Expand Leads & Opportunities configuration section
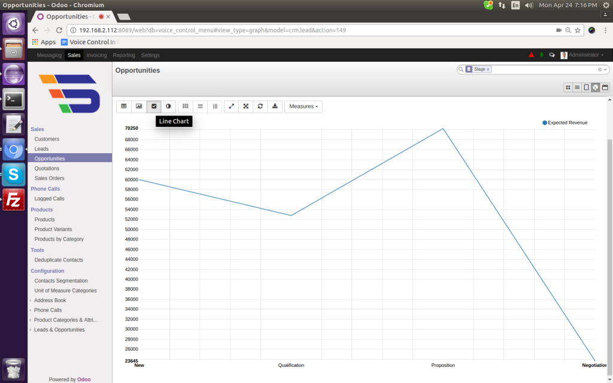 pos(59,330)
